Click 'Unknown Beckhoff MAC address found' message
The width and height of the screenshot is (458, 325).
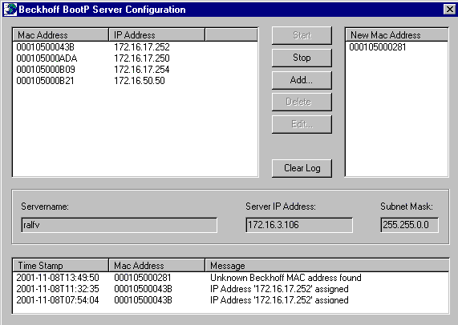point(286,278)
